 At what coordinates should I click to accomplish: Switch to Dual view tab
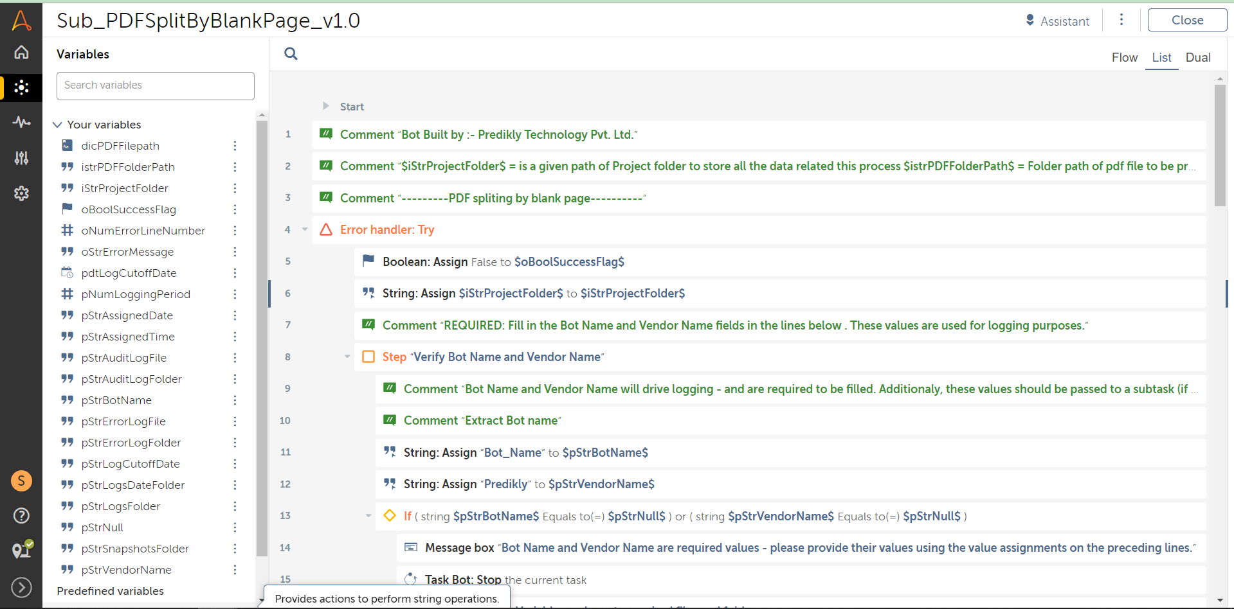tap(1197, 57)
